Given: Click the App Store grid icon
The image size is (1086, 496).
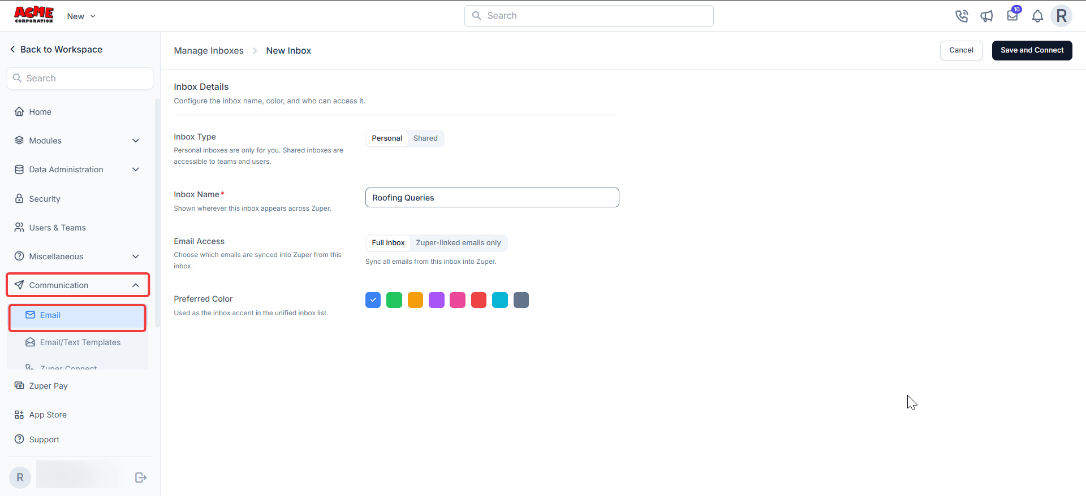Looking at the screenshot, I should [19, 414].
